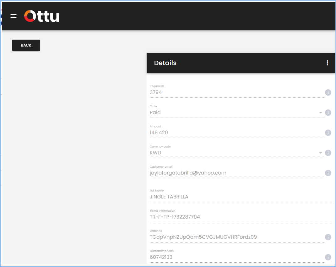Click the 'Ticket Information' field label
Screen dimensions: 336x267
click(162, 211)
